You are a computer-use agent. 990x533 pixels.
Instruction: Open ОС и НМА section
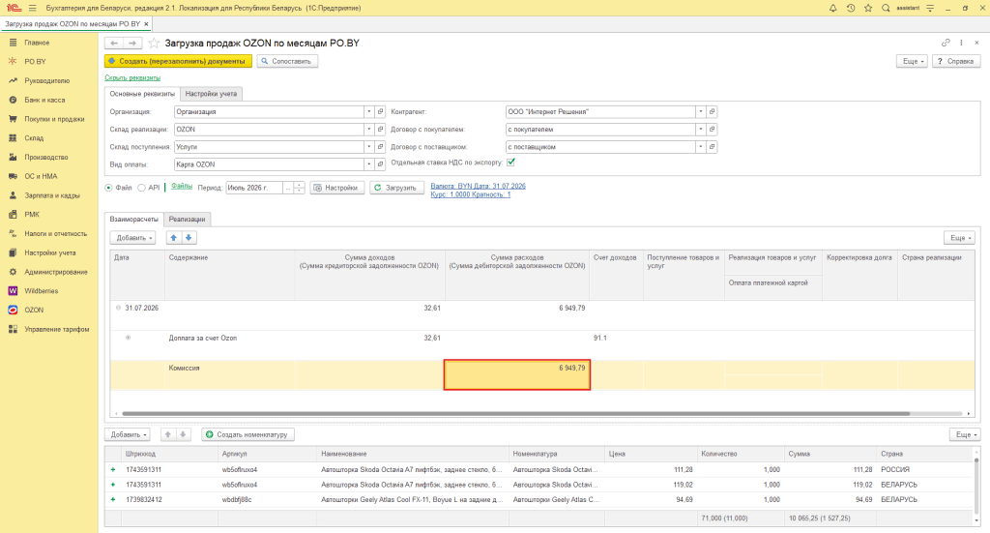click(41, 176)
